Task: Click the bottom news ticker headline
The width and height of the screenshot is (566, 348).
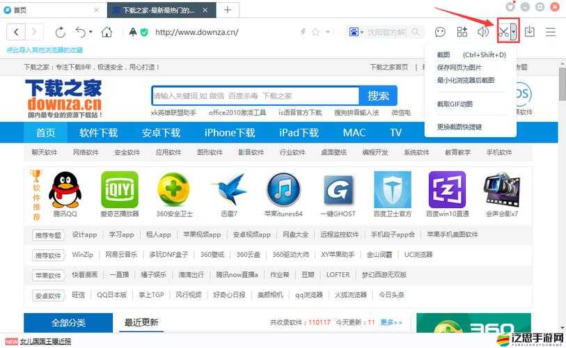Action: 45,341
